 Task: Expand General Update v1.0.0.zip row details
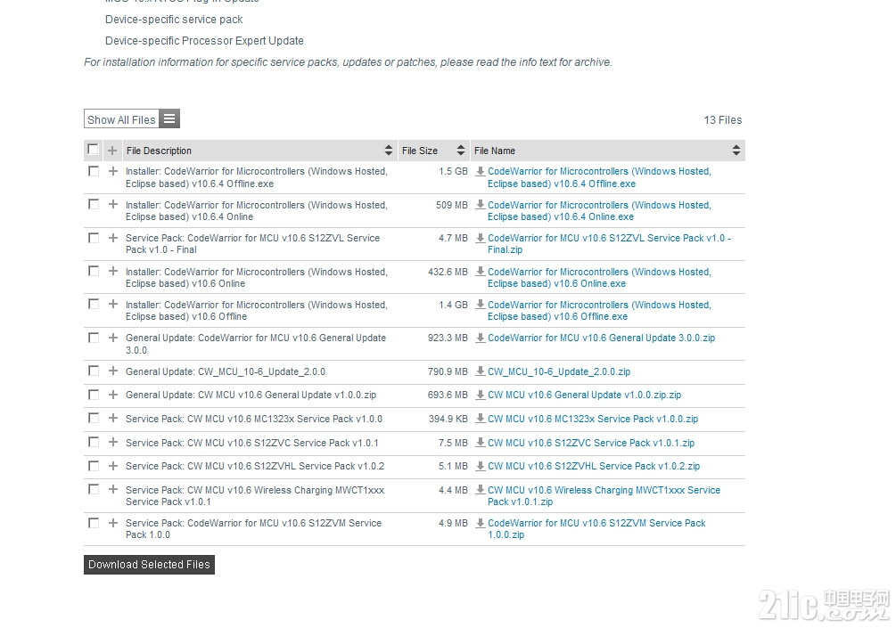(113, 395)
